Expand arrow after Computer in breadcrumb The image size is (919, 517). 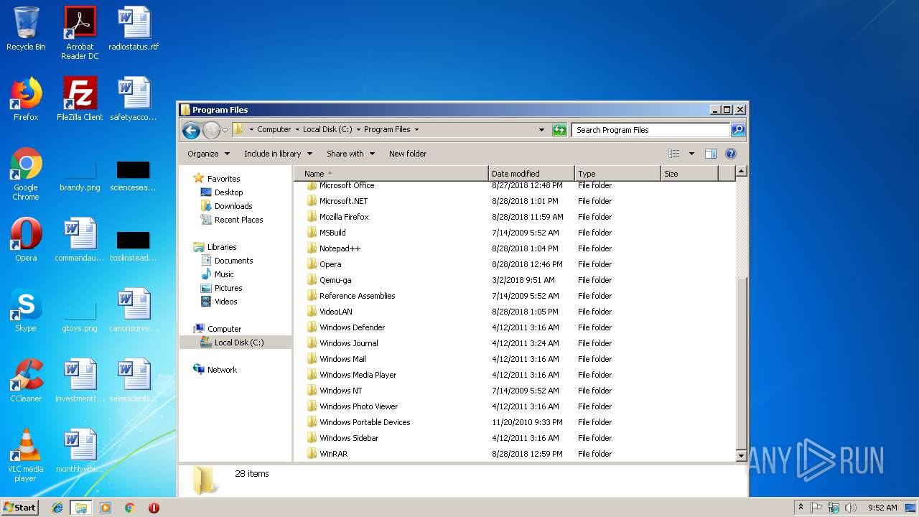coord(297,130)
